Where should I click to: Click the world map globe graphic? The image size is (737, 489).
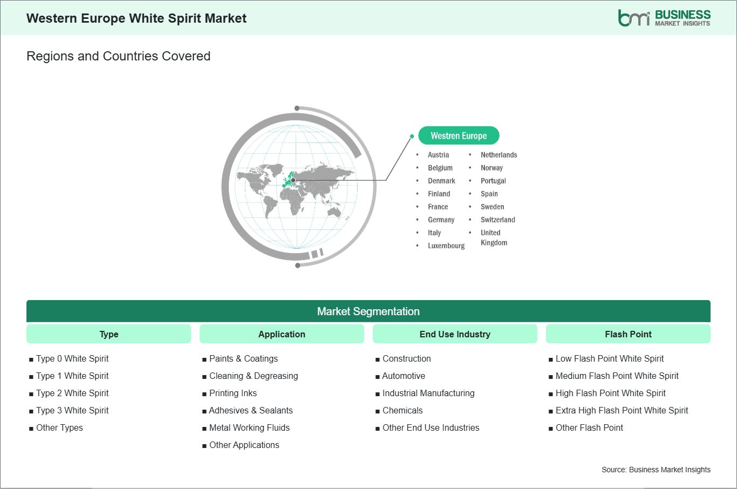pyautogui.click(x=299, y=186)
